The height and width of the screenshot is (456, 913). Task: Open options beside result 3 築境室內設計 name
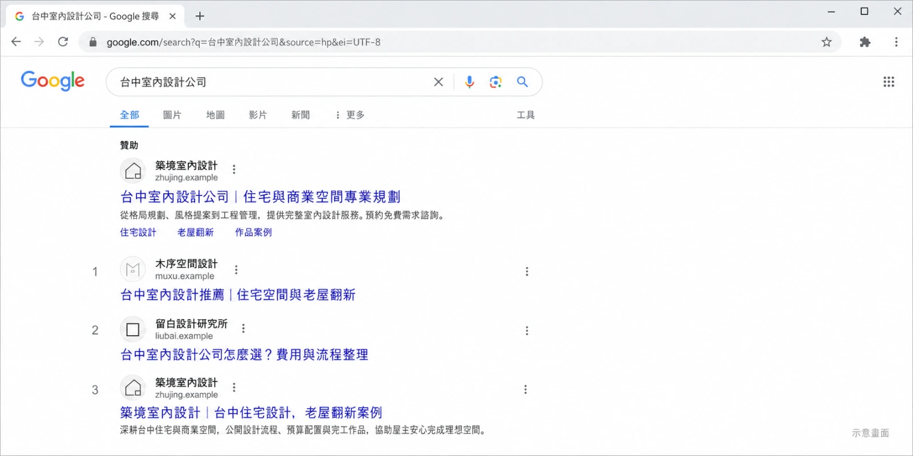(234, 387)
